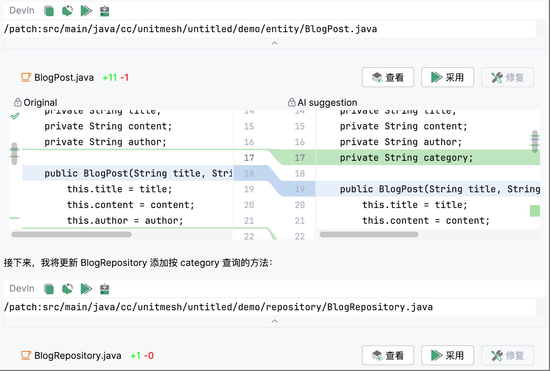Click 采用 for the BlogRepository.java patch
The image size is (550, 371).
pos(448,355)
